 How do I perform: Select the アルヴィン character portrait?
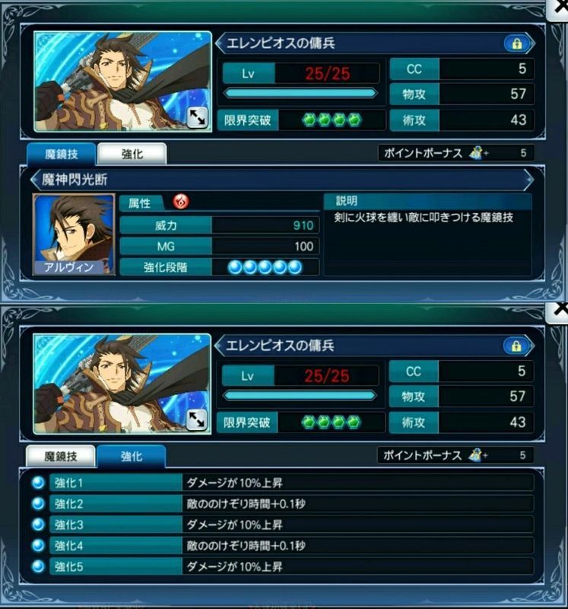74,234
